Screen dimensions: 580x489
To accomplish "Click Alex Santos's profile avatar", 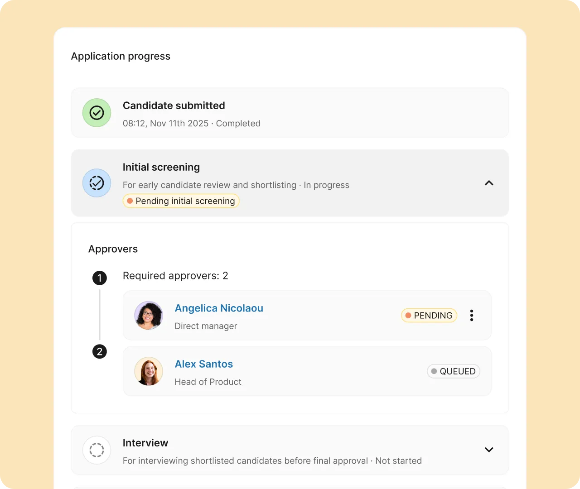I will click(x=149, y=371).
